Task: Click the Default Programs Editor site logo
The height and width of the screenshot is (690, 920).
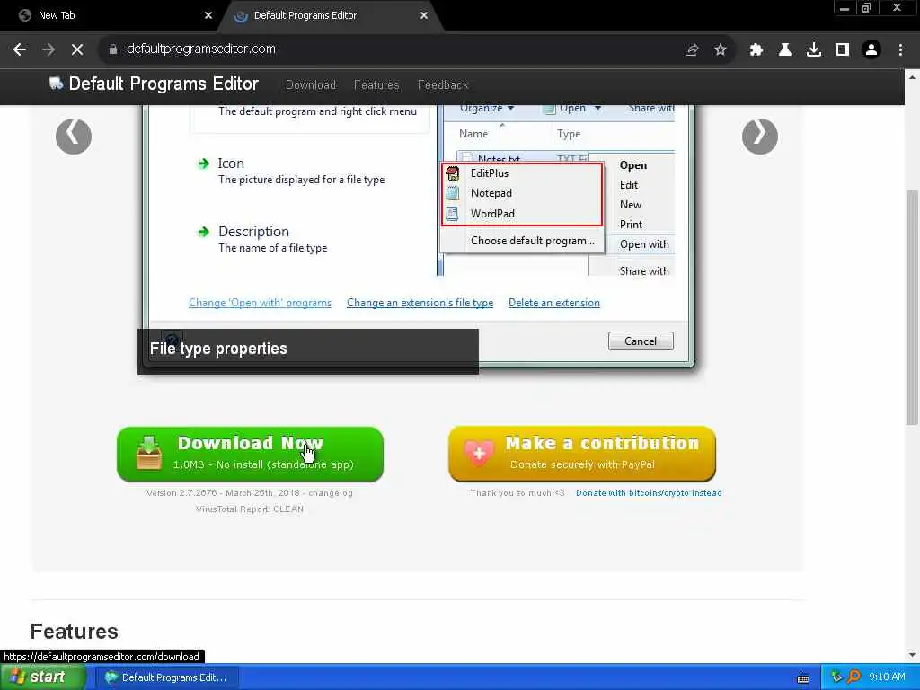Action: pos(154,84)
